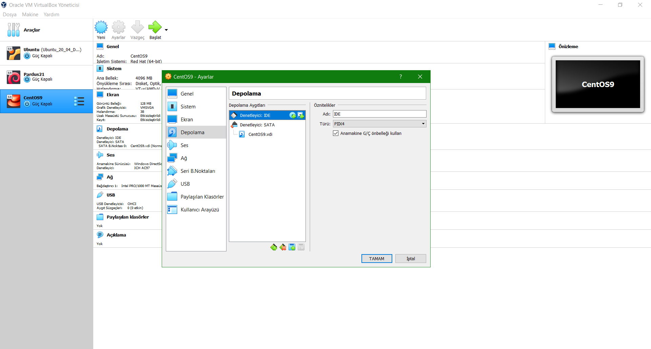Open Ses settings category
The image size is (651, 349).
point(196,145)
